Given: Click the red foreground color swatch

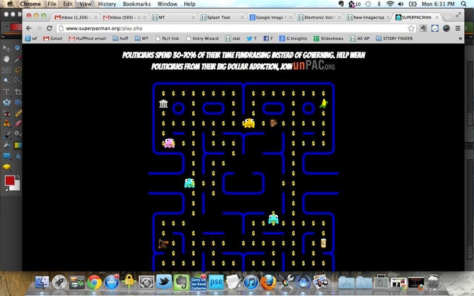Looking at the screenshot, I should (9, 181).
